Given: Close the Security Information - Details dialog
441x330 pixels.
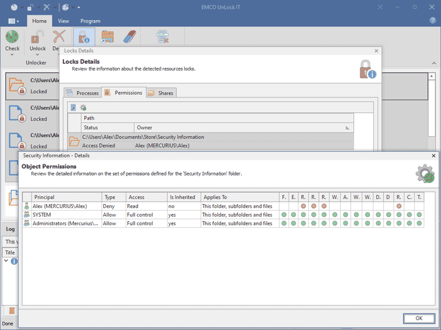Looking at the screenshot, I should [433, 156].
